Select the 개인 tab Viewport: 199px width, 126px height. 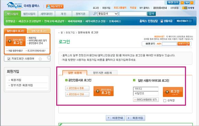pyautogui.click(x=63, y=14)
